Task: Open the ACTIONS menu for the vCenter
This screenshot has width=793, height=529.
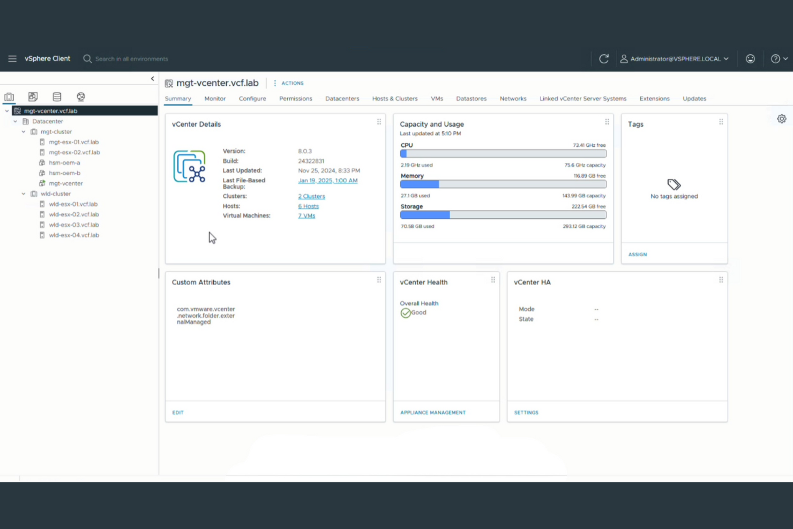Action: (289, 83)
